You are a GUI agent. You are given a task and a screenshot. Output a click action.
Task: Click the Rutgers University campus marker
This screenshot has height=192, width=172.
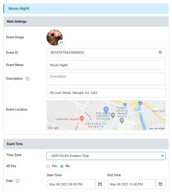(x=122, y=121)
